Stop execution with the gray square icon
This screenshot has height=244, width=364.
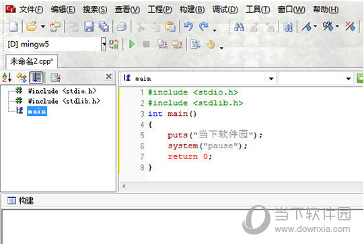[x=146, y=44]
